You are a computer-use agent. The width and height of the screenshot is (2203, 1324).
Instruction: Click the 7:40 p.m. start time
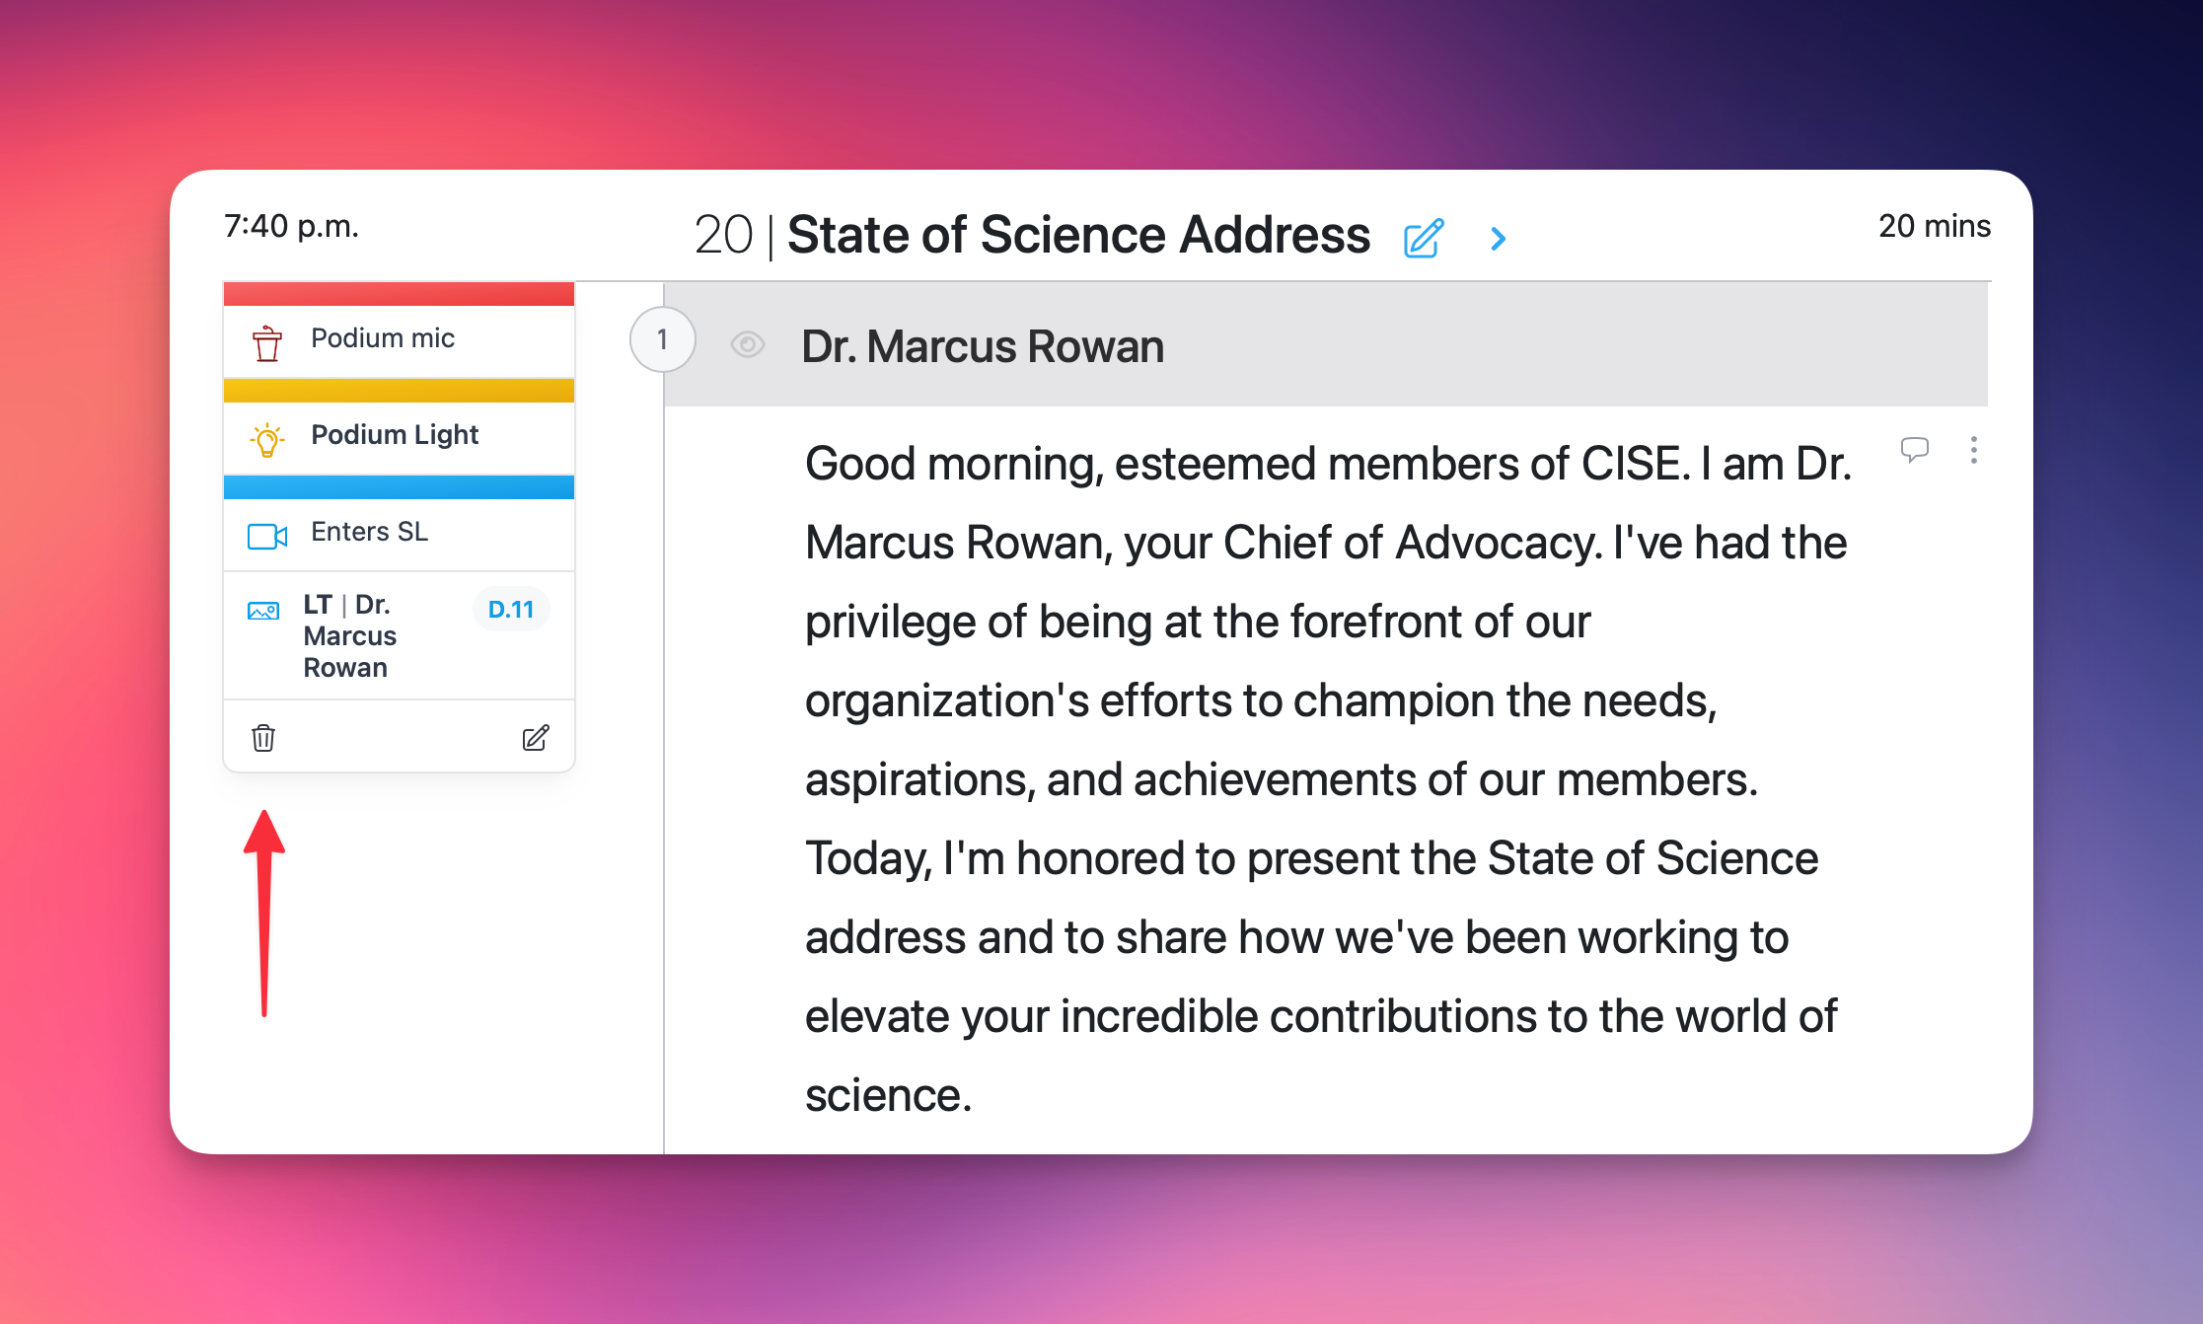pos(291,226)
